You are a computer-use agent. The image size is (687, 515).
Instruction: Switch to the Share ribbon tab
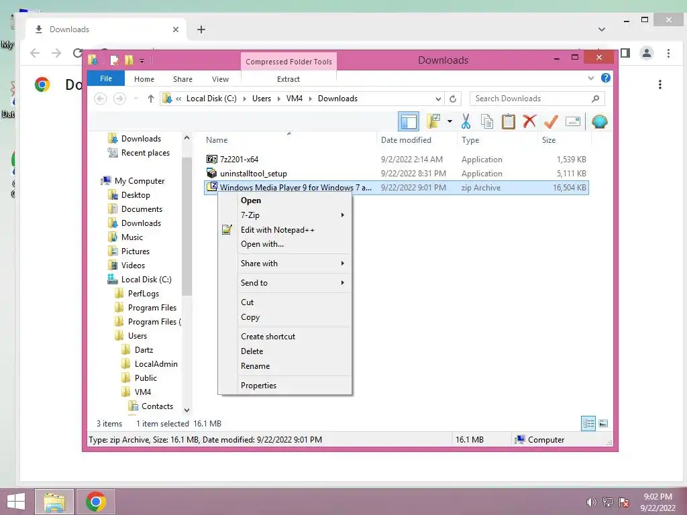pyautogui.click(x=182, y=79)
